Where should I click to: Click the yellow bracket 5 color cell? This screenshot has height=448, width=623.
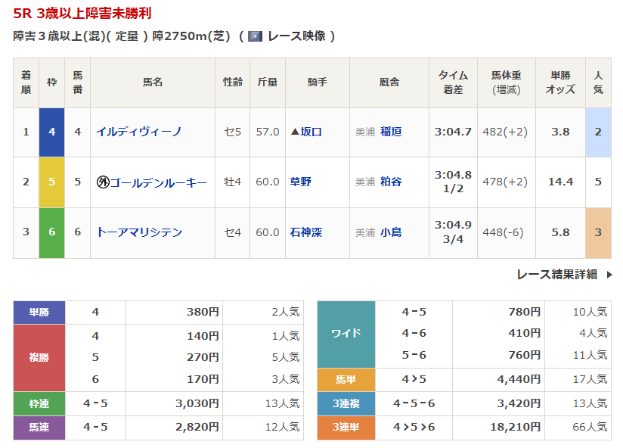pyautogui.click(x=52, y=182)
